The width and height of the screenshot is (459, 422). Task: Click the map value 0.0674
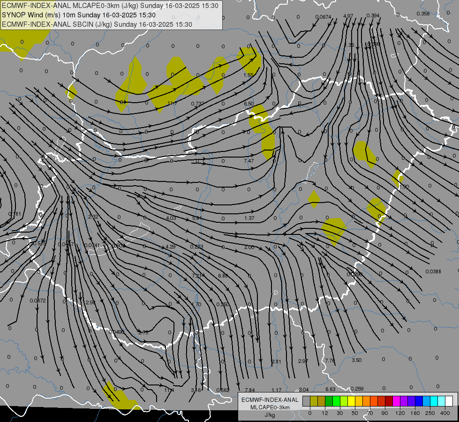[x=323, y=17]
